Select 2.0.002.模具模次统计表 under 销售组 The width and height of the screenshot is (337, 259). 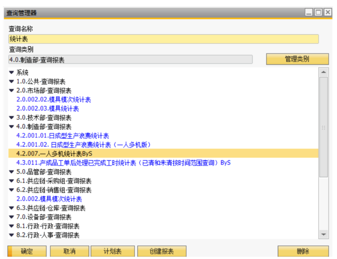[x=49, y=199]
